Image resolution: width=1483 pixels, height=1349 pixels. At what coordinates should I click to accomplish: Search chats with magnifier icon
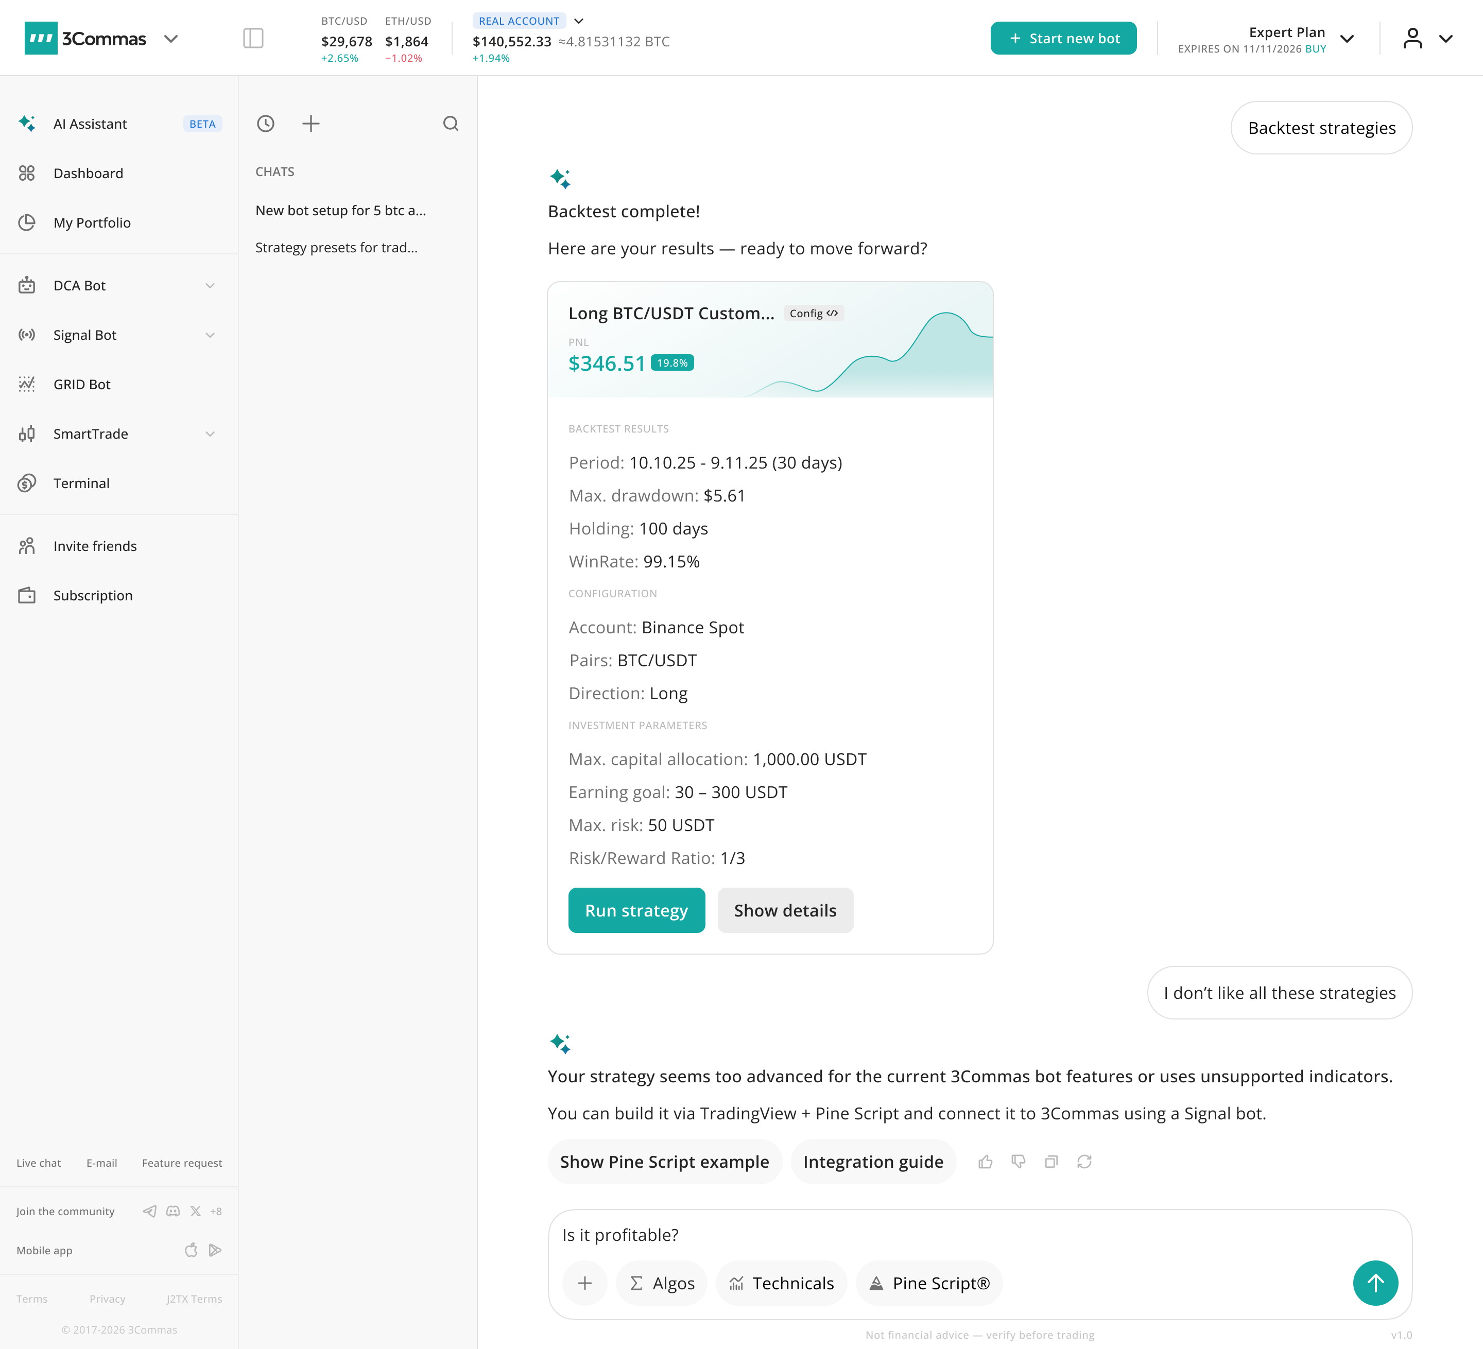coord(451,124)
